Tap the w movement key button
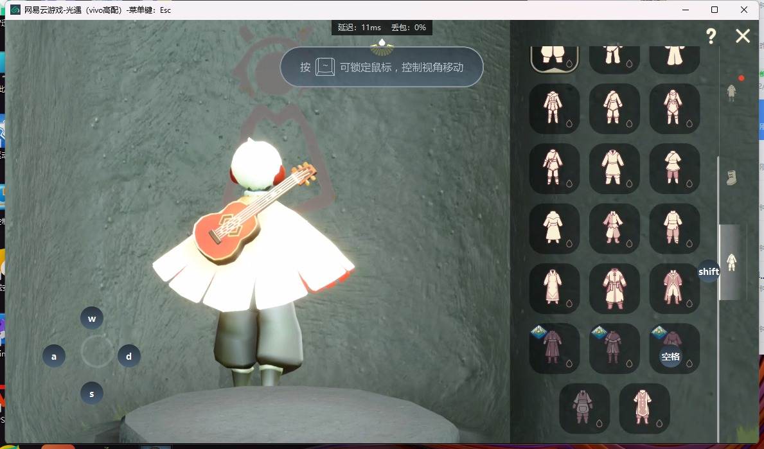The height and width of the screenshot is (449, 764). pyautogui.click(x=92, y=319)
